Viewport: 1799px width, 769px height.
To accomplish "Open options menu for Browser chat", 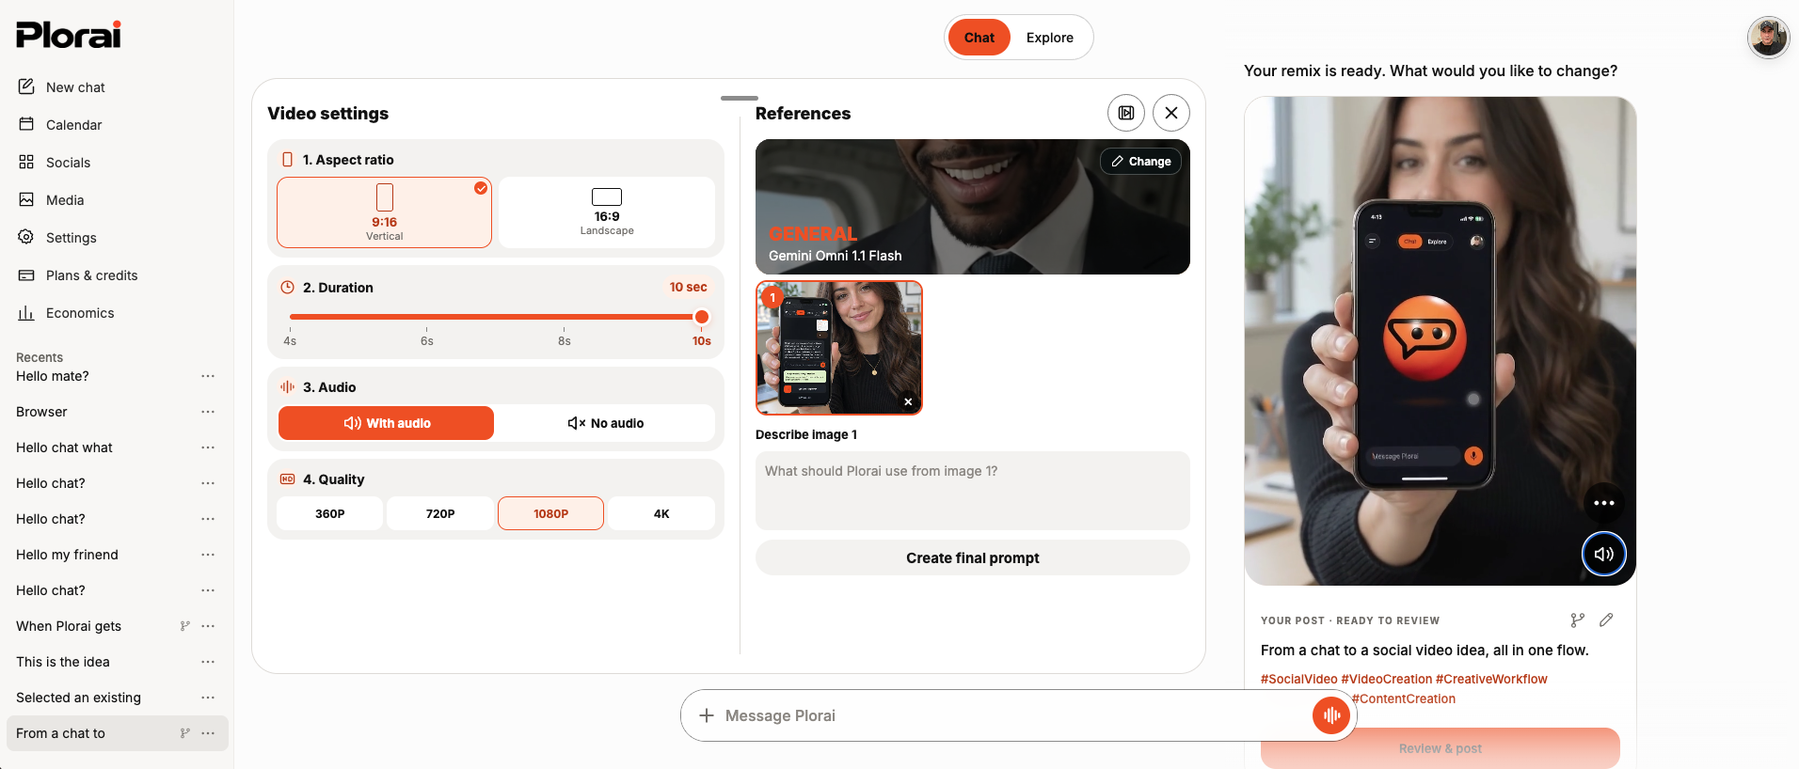I will [x=208, y=412].
